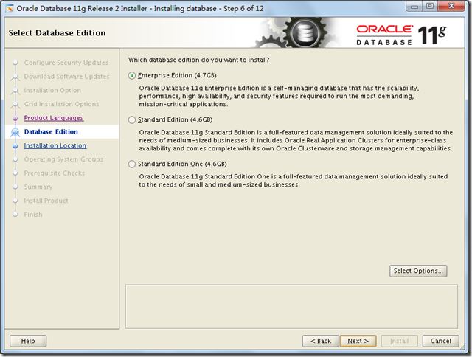
Task: Click Prerequisite Checks step
Action: 55,173
